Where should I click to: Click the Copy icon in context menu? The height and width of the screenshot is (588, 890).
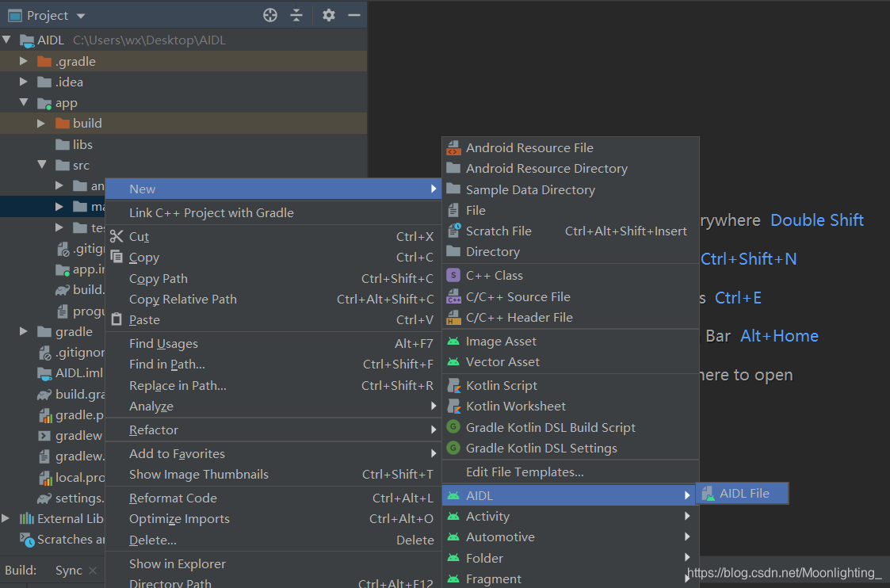coord(117,257)
